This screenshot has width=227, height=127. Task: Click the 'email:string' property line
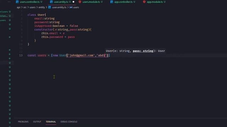tap(44, 19)
